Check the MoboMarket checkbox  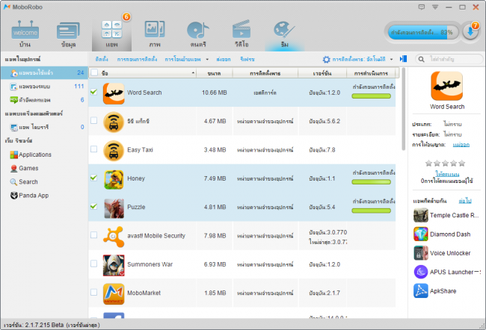93,292
